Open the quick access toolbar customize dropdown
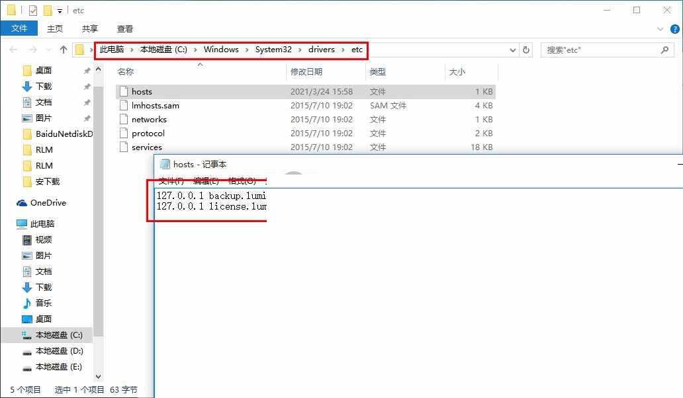The height and width of the screenshot is (398, 683). 60,11
